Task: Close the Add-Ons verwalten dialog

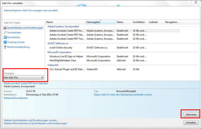Action: click(x=196, y=2)
